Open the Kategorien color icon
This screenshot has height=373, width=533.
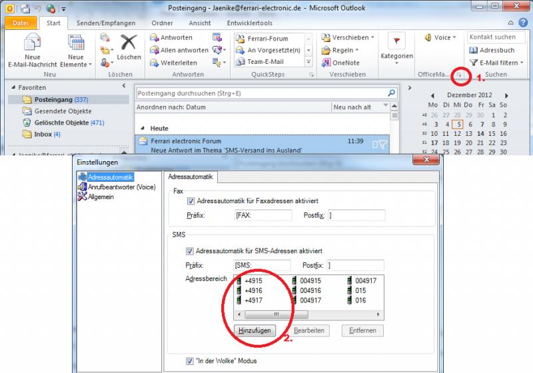(396, 41)
